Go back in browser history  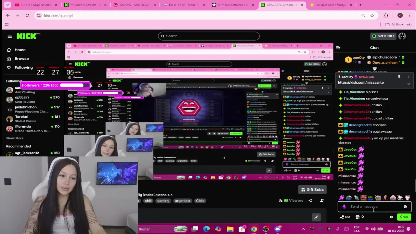pos(8,16)
